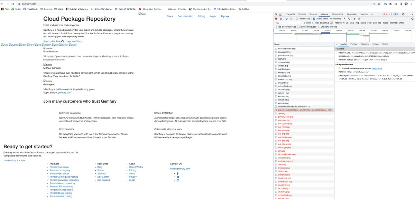The width and height of the screenshot is (415, 199).
Task: Click hello@gemfury.com email link
Action: [180, 169]
